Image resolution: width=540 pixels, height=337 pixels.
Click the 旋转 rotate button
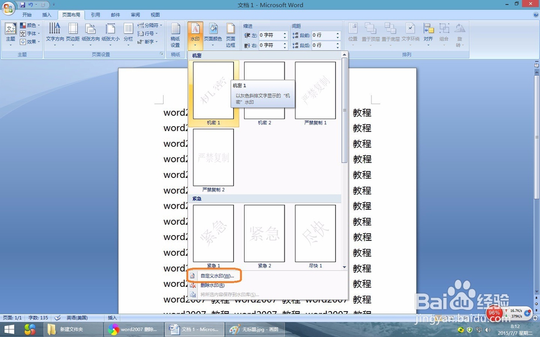(460, 35)
